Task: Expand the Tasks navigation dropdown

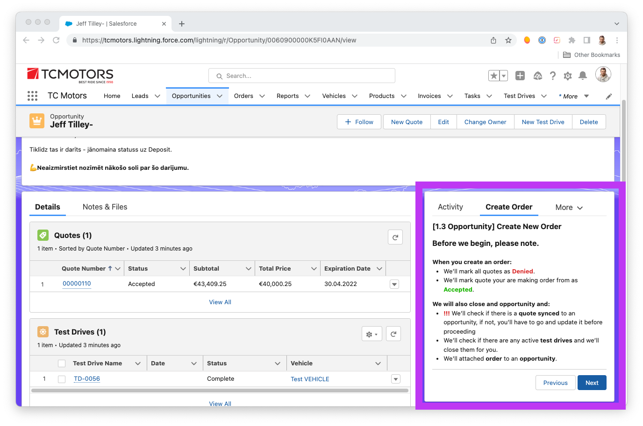Action: click(x=489, y=96)
